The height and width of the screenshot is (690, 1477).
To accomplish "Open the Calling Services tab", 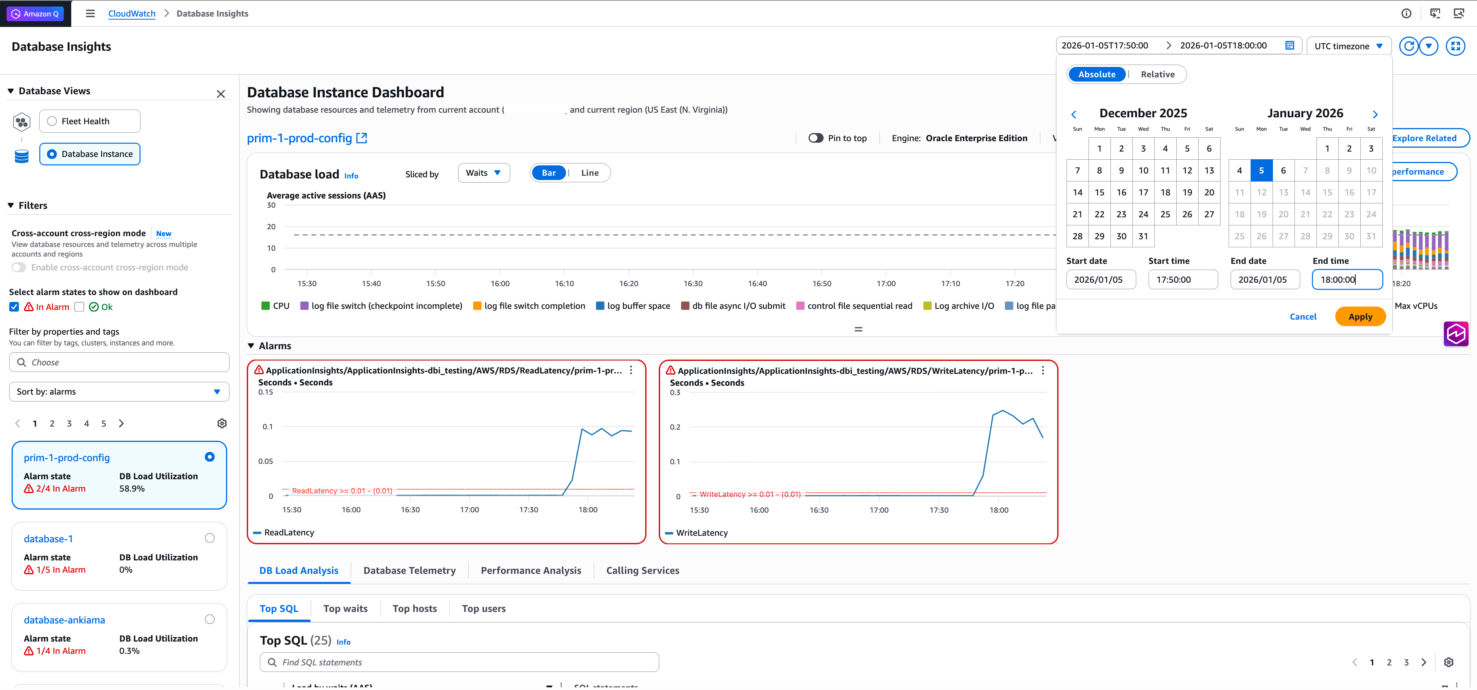I will pos(642,570).
